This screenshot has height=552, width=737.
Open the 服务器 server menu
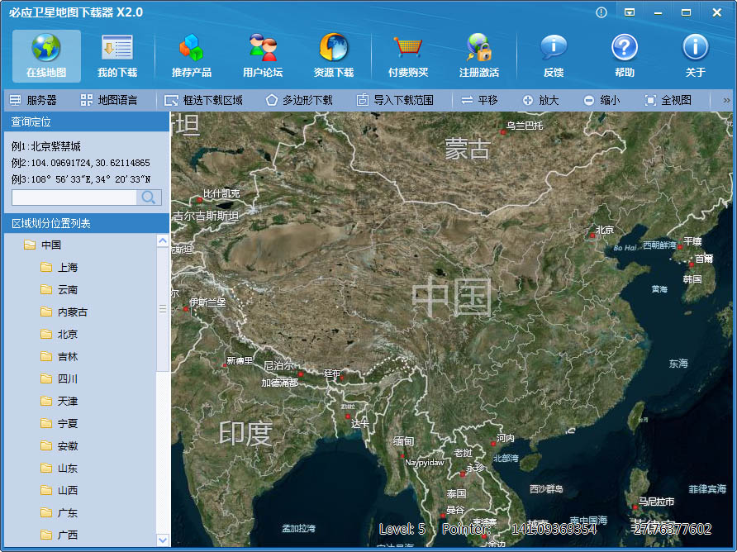[33, 100]
